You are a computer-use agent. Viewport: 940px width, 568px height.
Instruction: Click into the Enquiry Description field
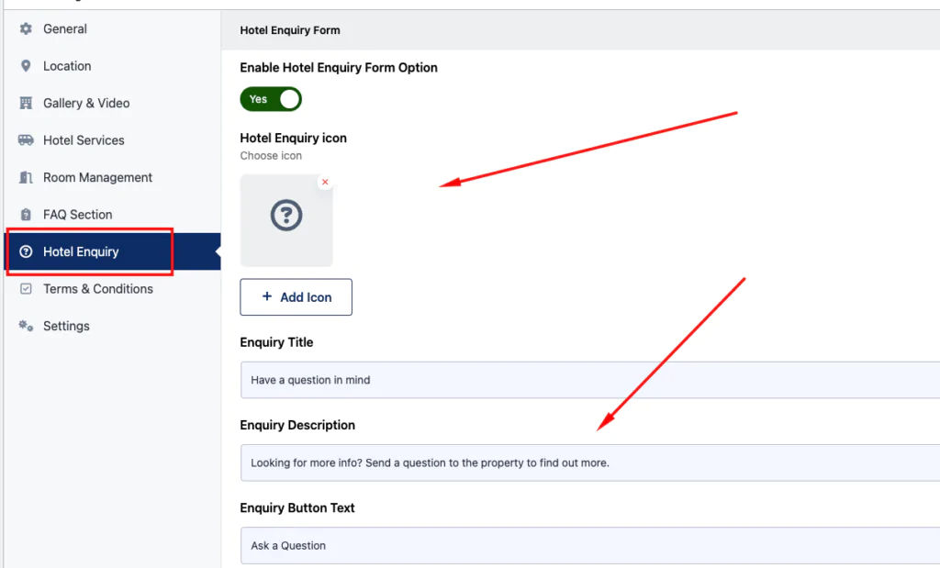590,462
